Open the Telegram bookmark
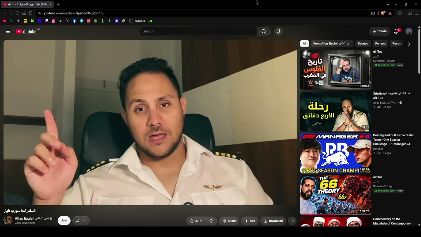Image resolution: width=421 pixels, height=237 pixels. [x=82, y=21]
